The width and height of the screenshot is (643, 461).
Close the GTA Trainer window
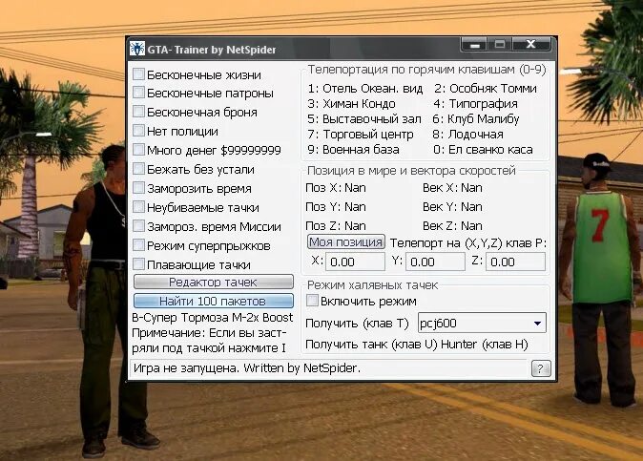click(x=530, y=44)
